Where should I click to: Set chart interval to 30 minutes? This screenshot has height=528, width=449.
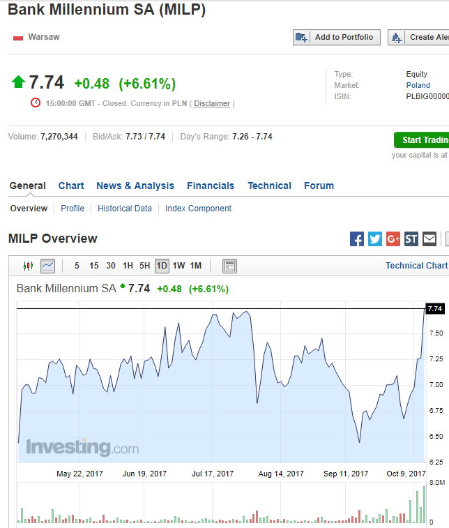(111, 266)
